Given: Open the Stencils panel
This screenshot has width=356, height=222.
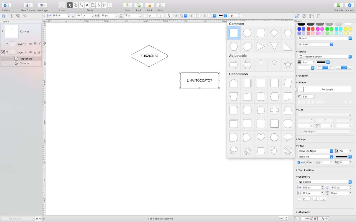Looking at the screenshot, I should point(338,5).
